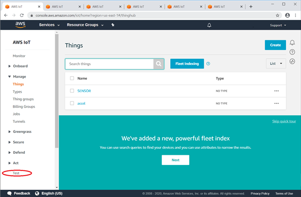The height and width of the screenshot is (197, 301).
Task: Open the SENSOR row more options ellipsis
Action: 276,91
